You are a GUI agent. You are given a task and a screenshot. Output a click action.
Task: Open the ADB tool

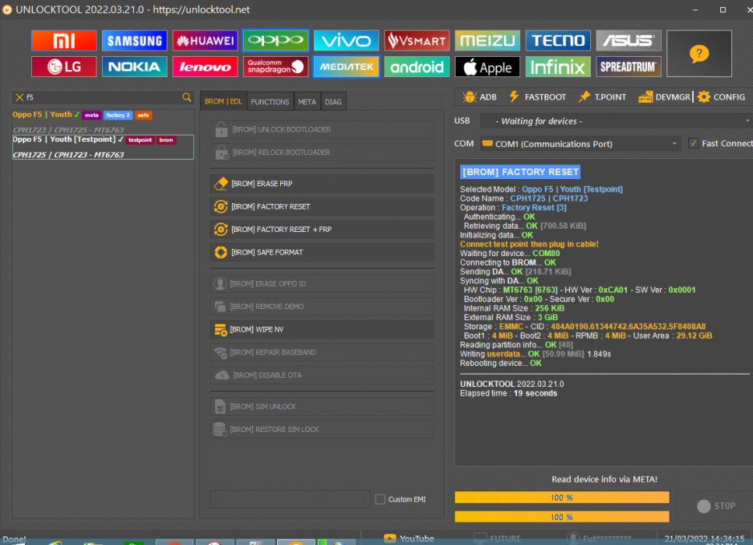[x=479, y=97]
